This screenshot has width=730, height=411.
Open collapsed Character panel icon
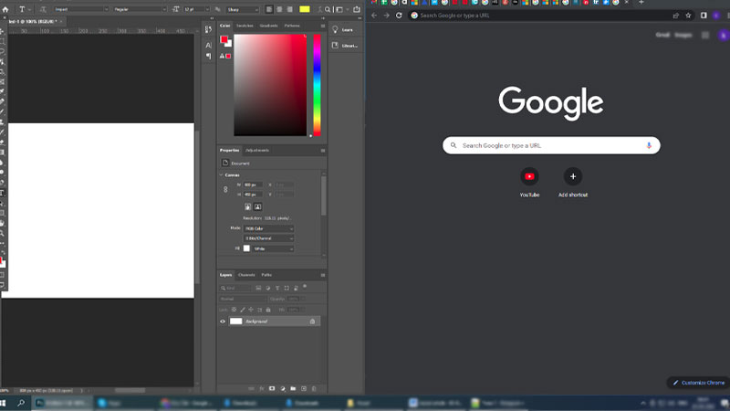(209, 45)
